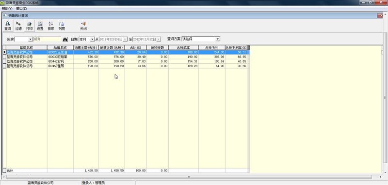Expand the 查询方案 请选择 dropdown
Viewport: 388px width, 185px height.
click(218, 39)
